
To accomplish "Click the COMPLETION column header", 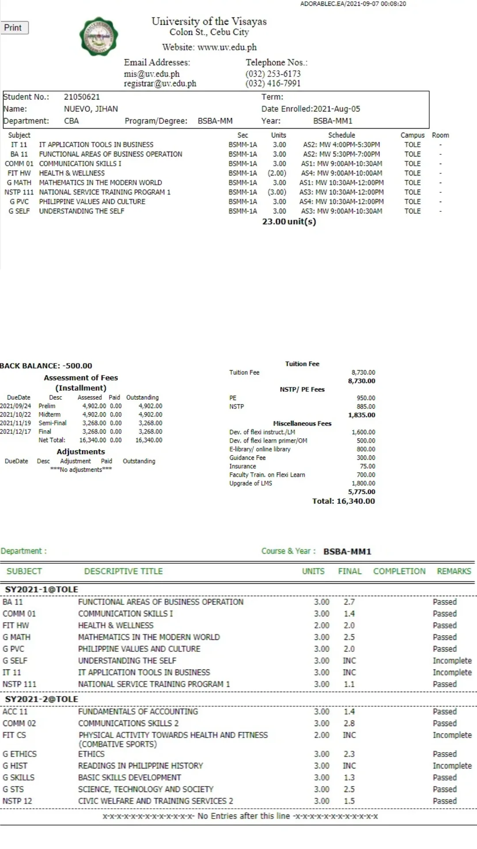I will point(399,571).
